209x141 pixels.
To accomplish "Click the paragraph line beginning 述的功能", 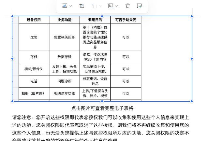I will pyautogui.click(x=100, y=125).
